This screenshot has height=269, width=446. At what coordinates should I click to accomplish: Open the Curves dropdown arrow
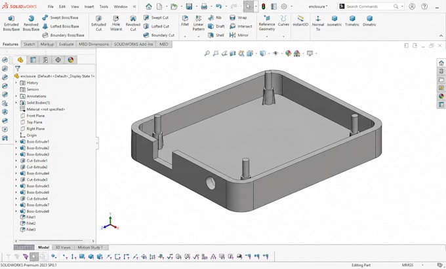(283, 37)
